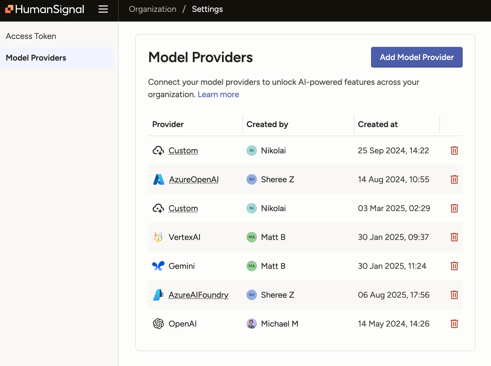Image resolution: width=491 pixels, height=366 pixels.
Task: Delete the OpenAI provider
Action: tap(454, 324)
